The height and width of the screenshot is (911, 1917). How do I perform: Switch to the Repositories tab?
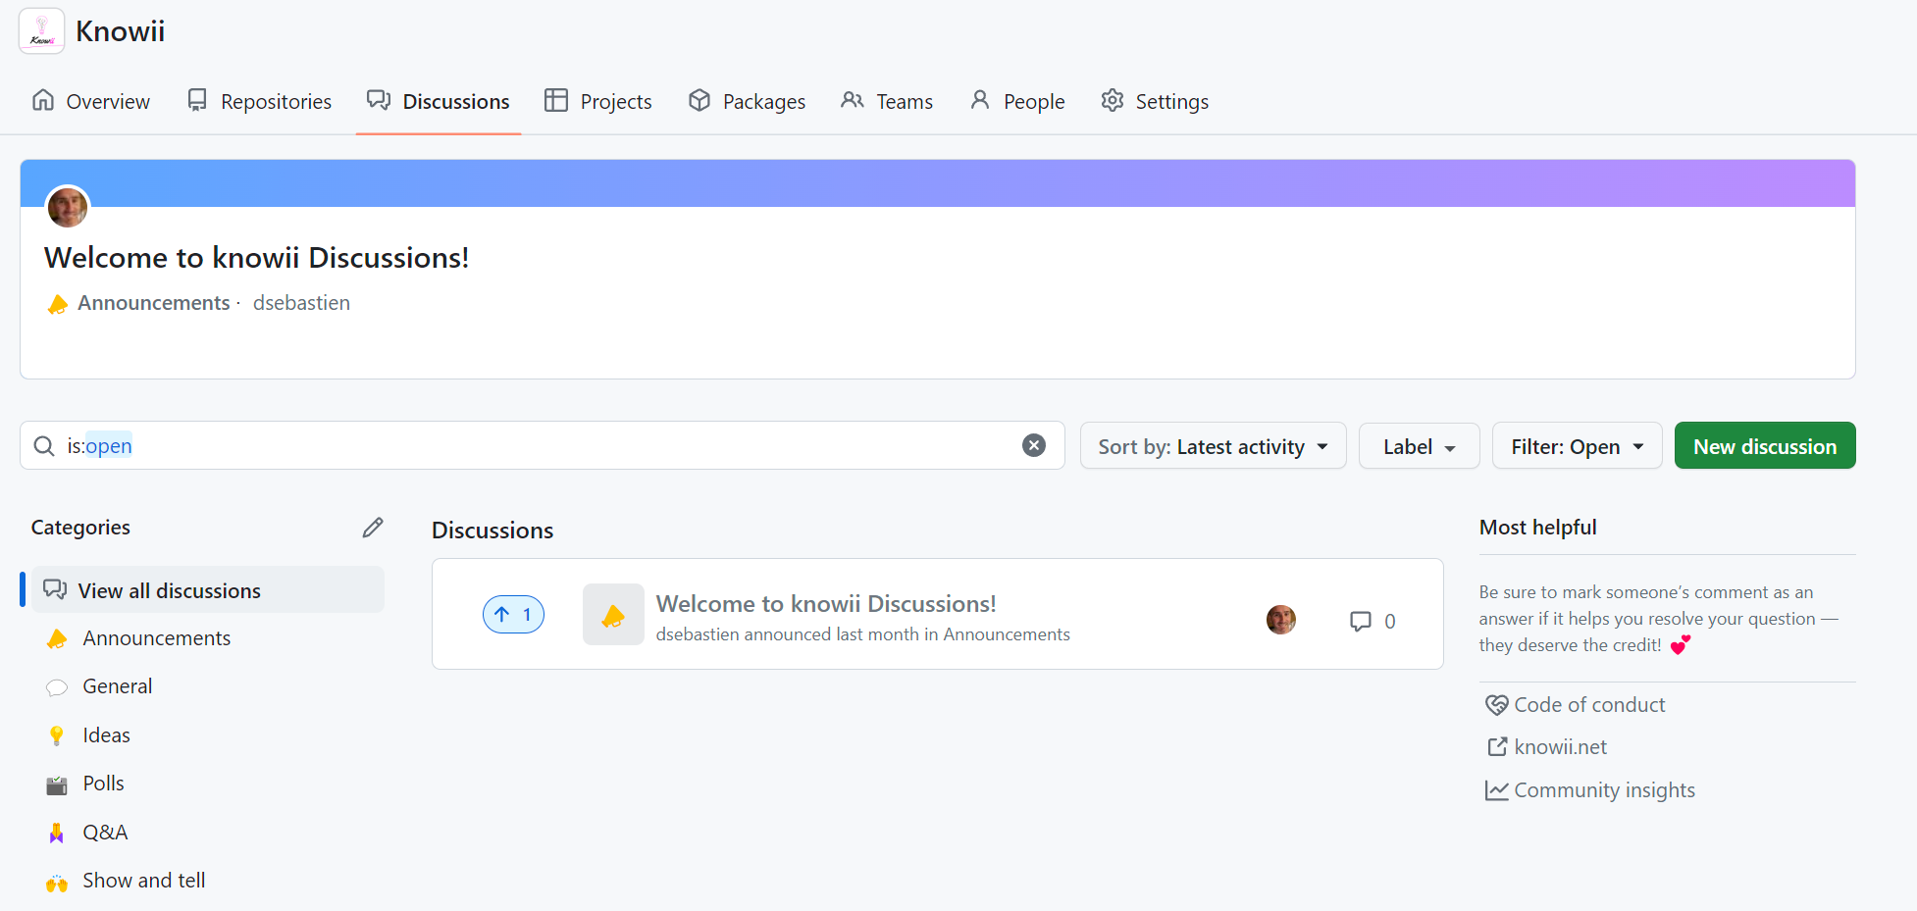tap(259, 101)
